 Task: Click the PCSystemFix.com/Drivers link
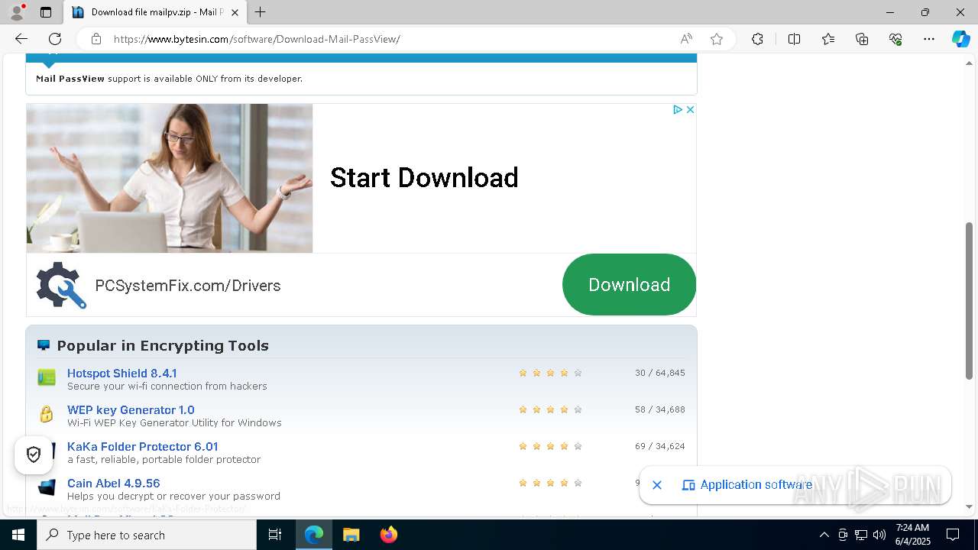(188, 286)
